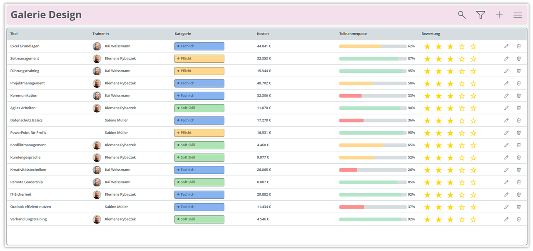This screenshot has width=533, height=251.
Task: Set fourth star rating for Zeitmanagement
Action: (x=462, y=59)
